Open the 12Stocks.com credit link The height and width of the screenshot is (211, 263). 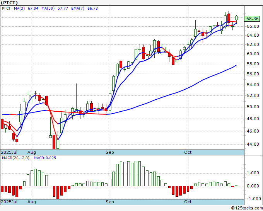click(247, 208)
